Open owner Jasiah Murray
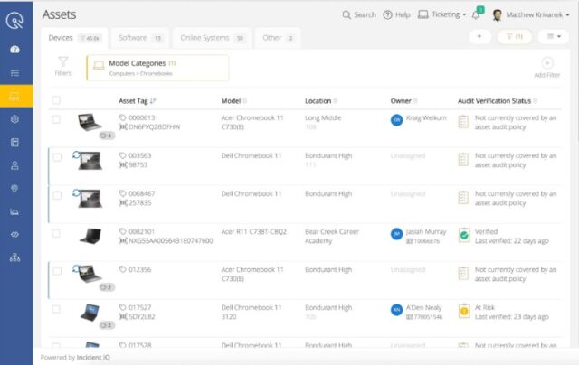The width and height of the screenshot is (579, 365). (x=426, y=232)
